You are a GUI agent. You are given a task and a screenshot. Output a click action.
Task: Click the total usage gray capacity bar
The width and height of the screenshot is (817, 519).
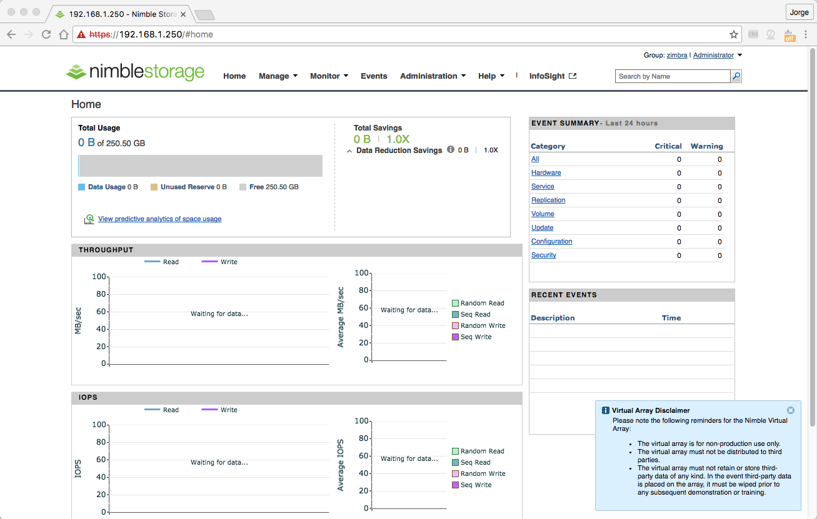click(x=200, y=166)
